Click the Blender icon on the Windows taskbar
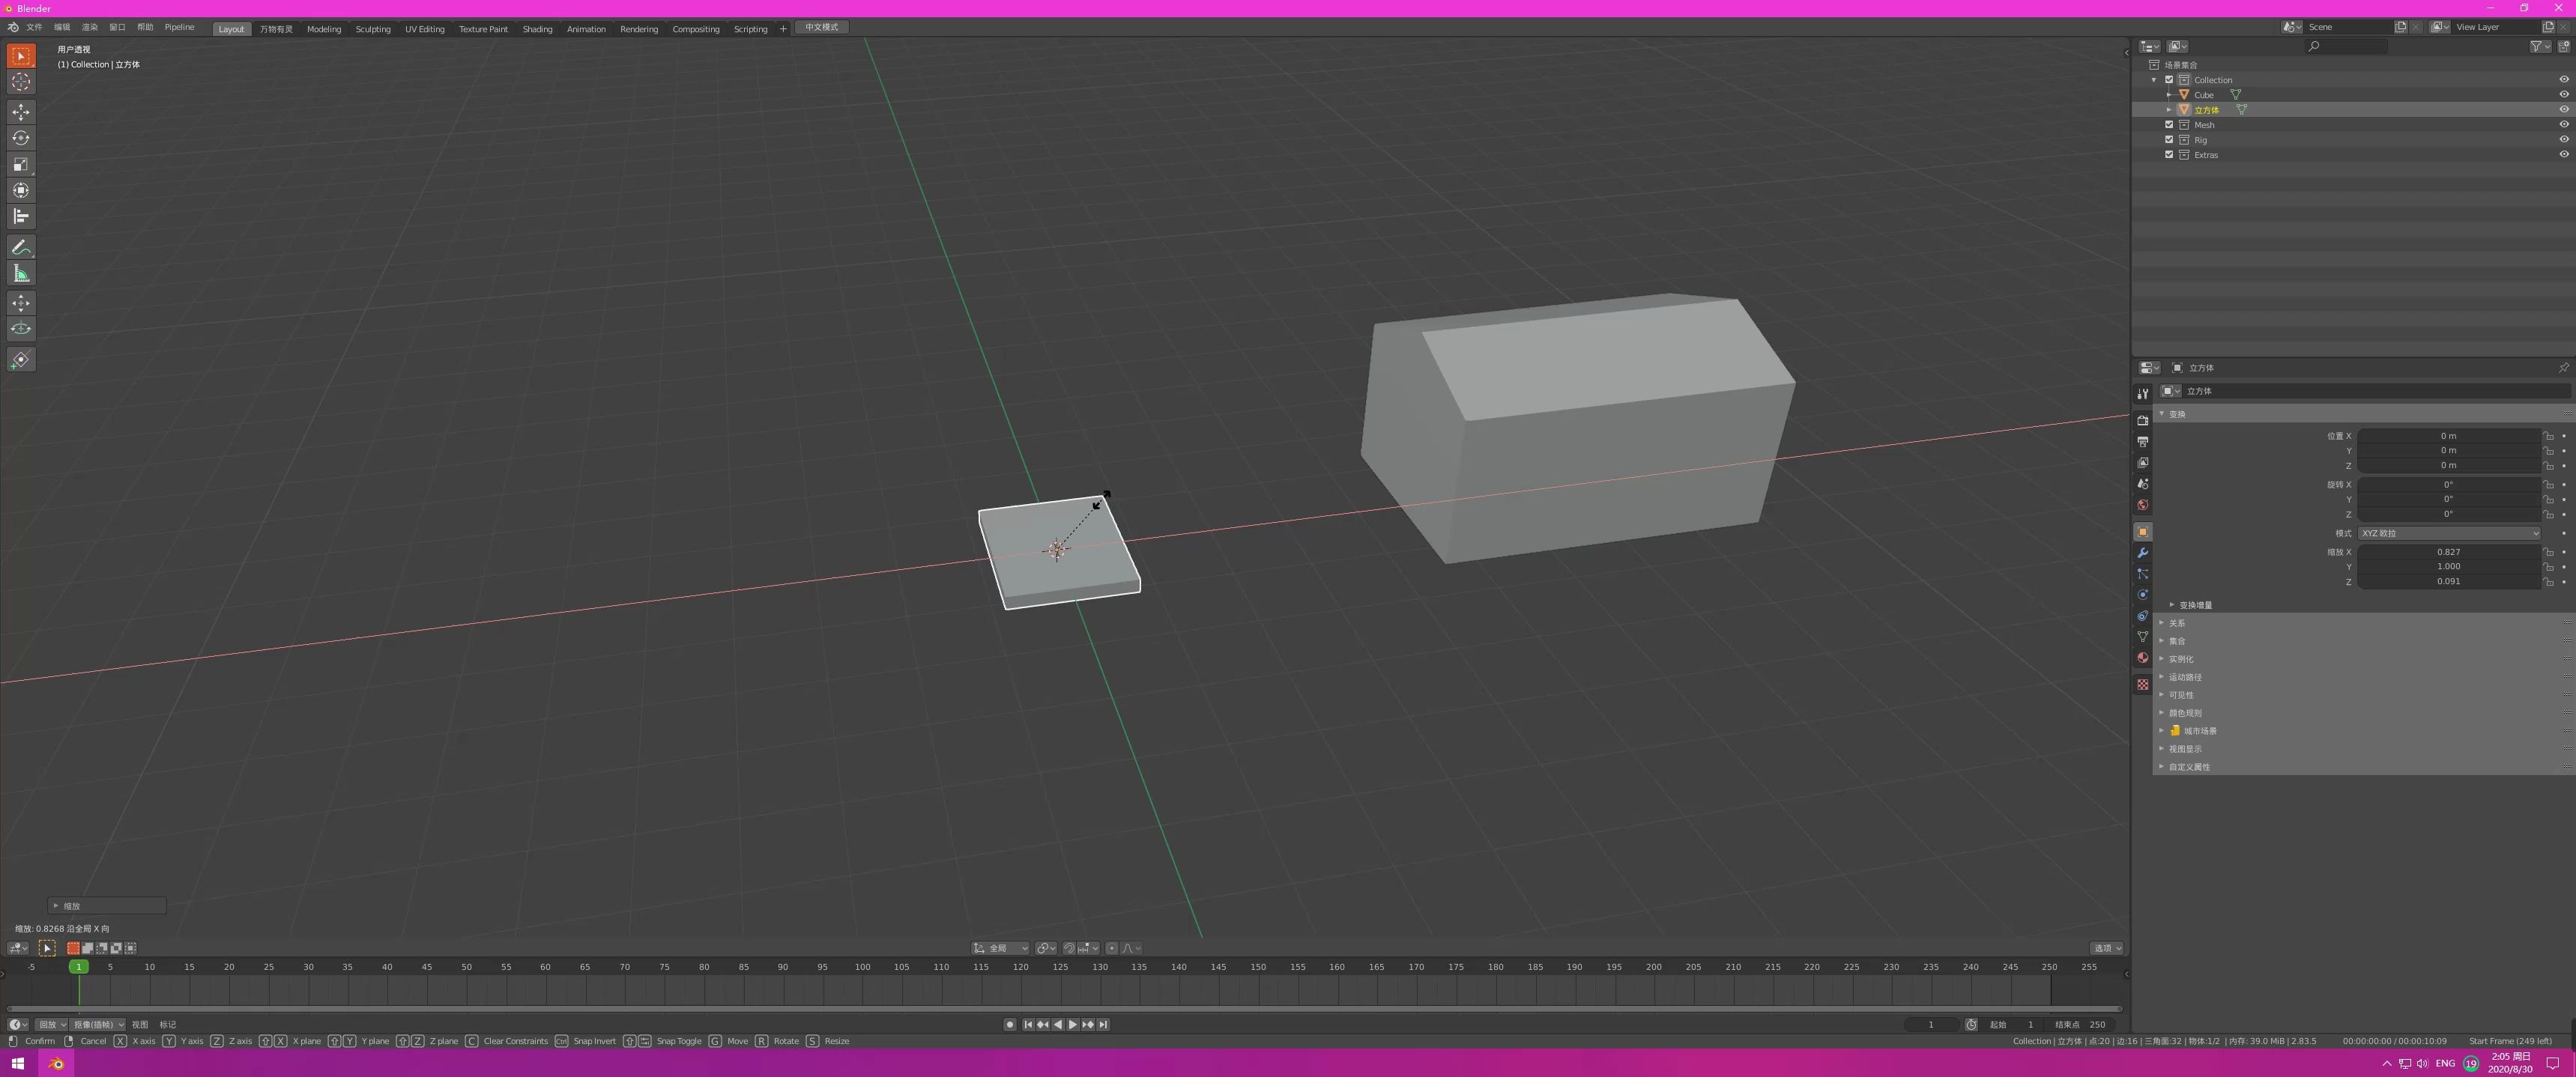Viewport: 2576px width, 1077px height. (56, 1064)
